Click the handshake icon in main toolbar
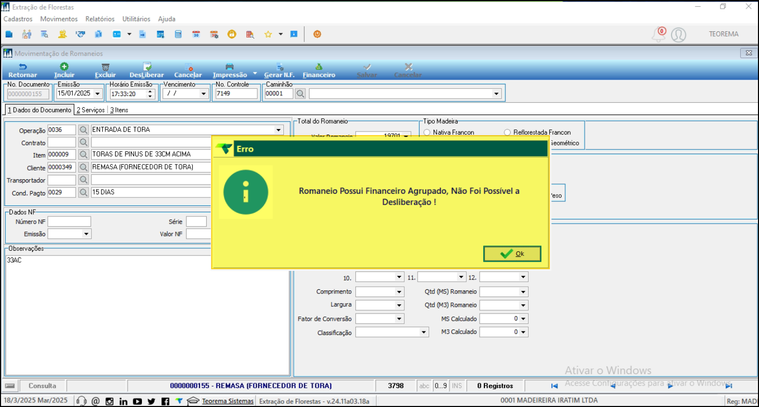Screen dimensions: 759x407 (x=80, y=34)
